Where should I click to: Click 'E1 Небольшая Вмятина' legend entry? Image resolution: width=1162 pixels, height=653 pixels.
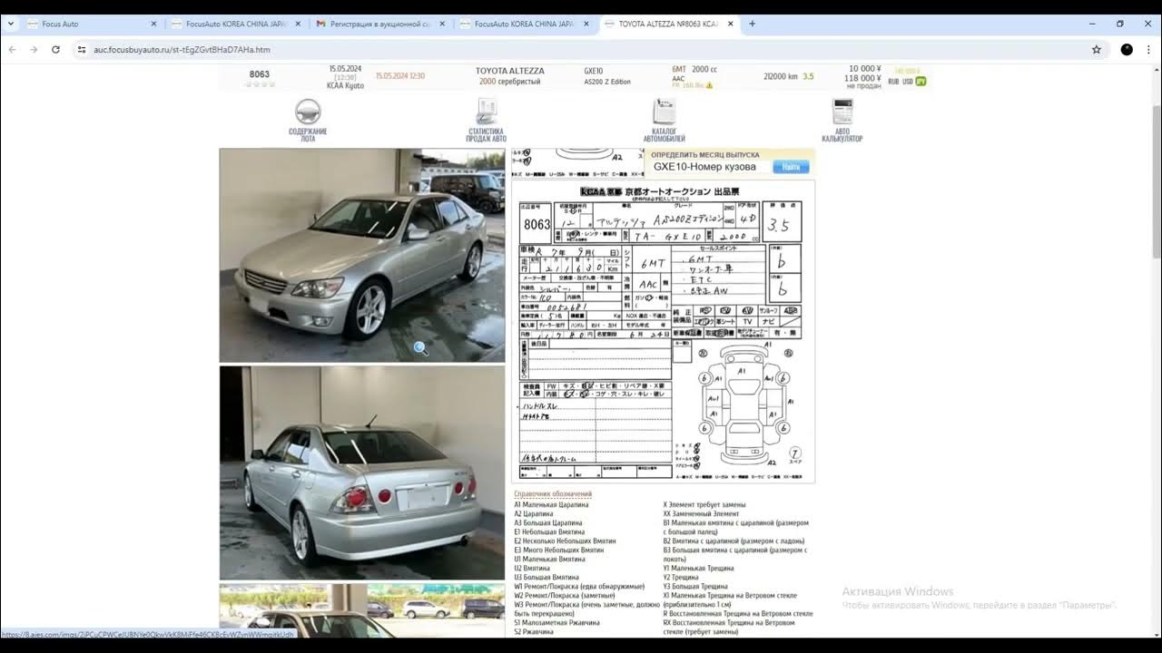coord(549,531)
